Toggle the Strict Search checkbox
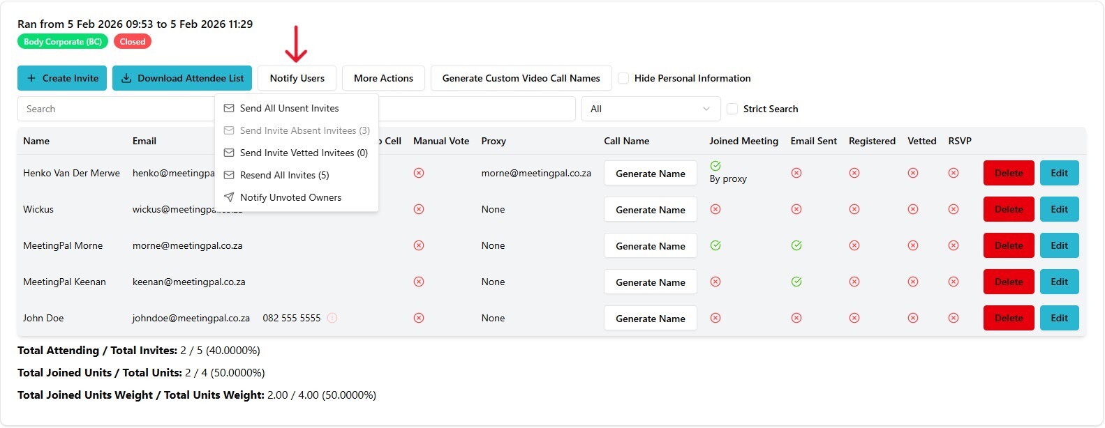This screenshot has width=1105, height=428. click(x=732, y=109)
